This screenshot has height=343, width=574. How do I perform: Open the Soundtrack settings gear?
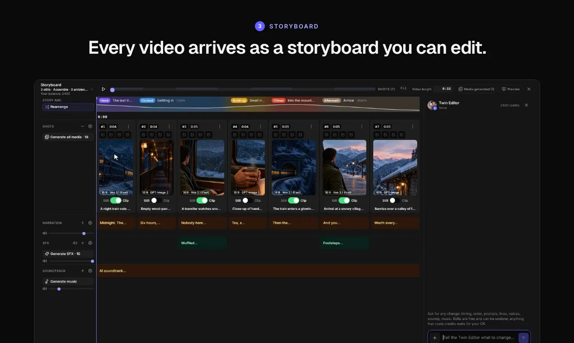pos(90,271)
